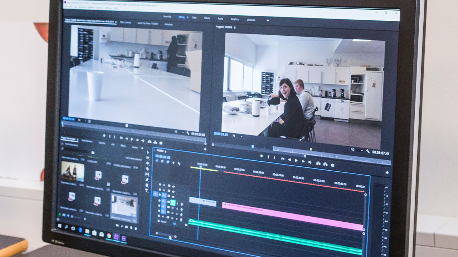Export a frame from the Program monitor
This screenshot has width=458, height=257.
coord(332,165)
